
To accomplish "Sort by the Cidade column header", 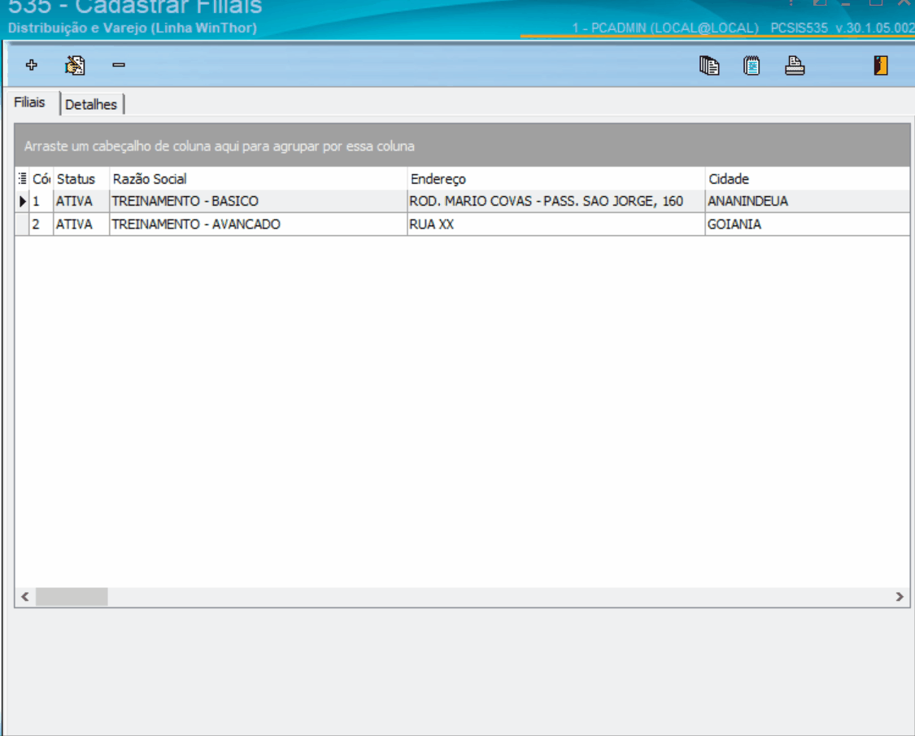I will [x=807, y=179].
